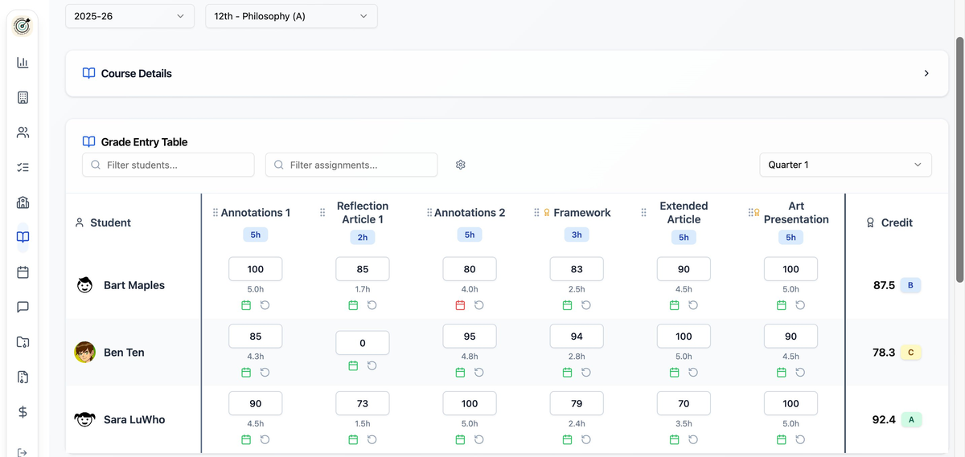Image resolution: width=965 pixels, height=457 pixels.
Task: Click reset icon under Ben Ten's Reflection Article 1
Action: coord(372,366)
